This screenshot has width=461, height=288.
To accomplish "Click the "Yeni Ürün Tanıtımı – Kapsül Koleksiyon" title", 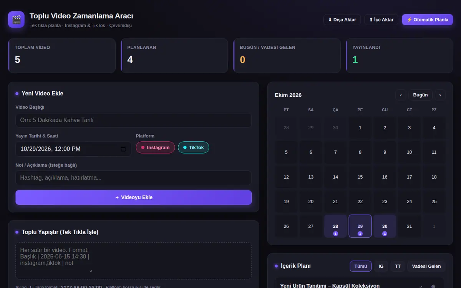I will pos(330,286).
